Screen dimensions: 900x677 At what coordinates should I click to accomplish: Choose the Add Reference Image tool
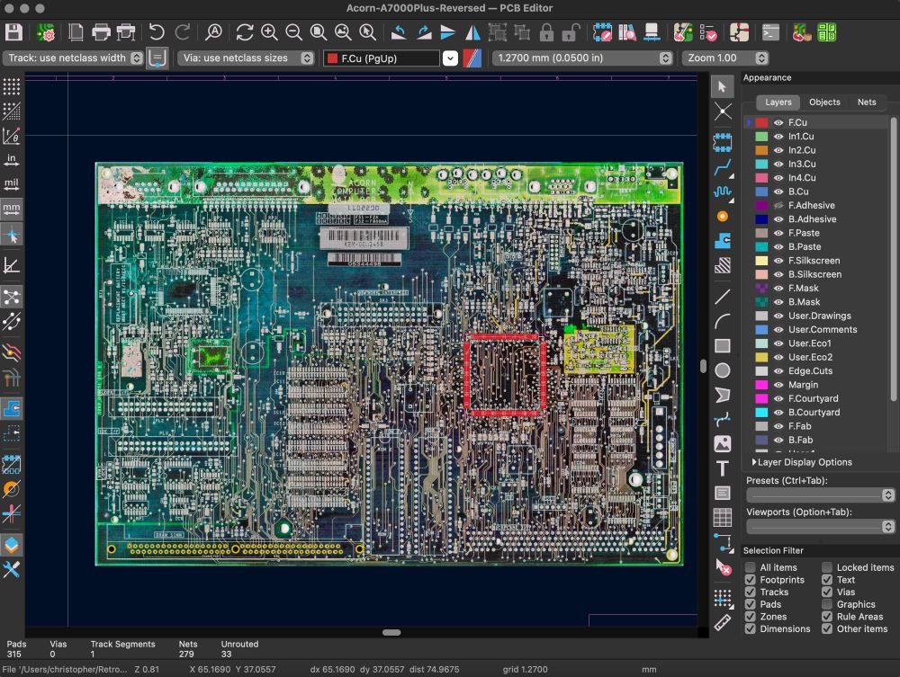(722, 443)
